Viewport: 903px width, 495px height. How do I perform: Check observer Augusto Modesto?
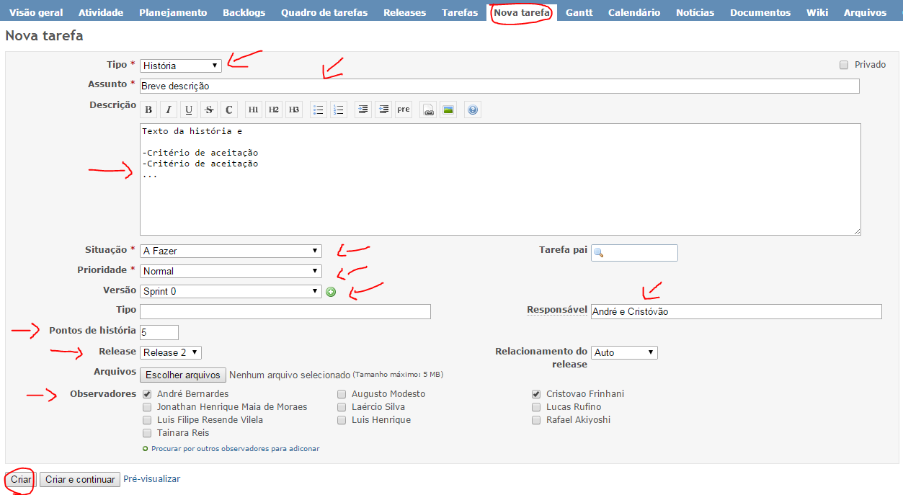(342, 394)
